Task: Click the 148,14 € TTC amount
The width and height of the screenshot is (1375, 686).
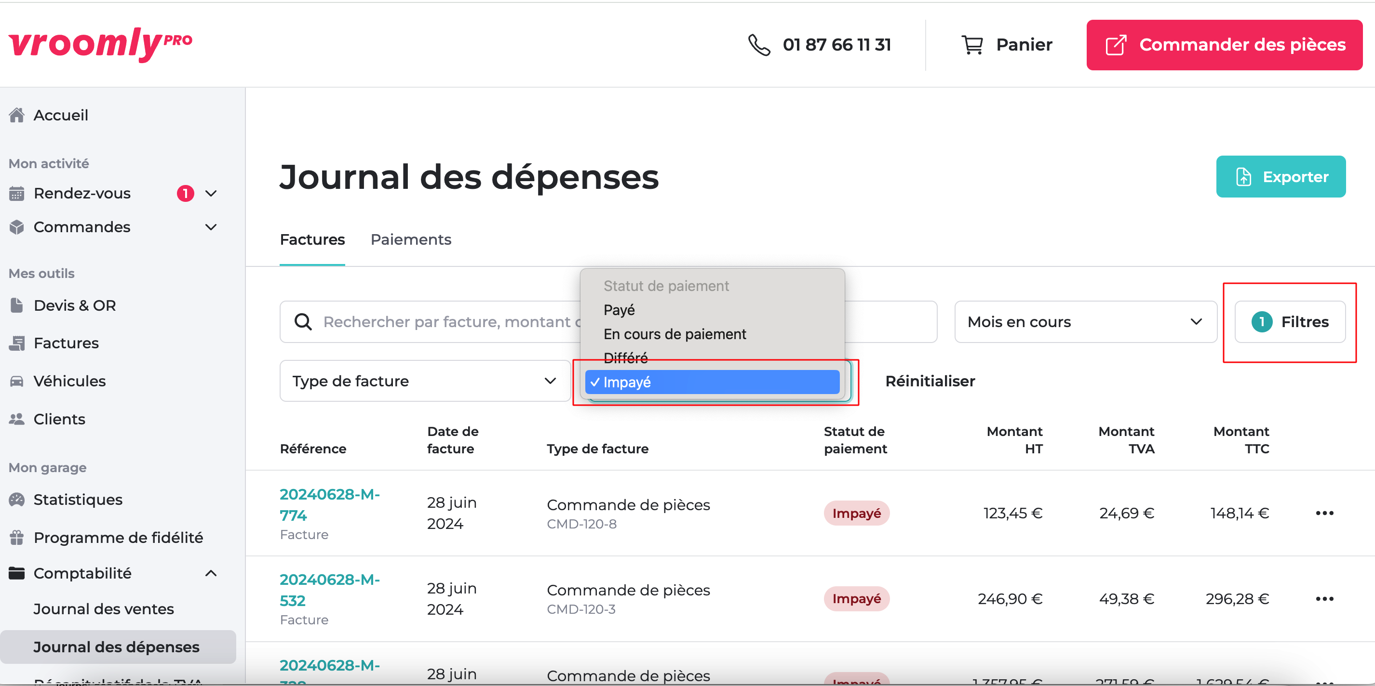Action: [1239, 513]
